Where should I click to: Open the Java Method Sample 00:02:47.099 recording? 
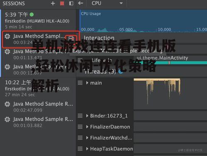(x=39, y=107)
